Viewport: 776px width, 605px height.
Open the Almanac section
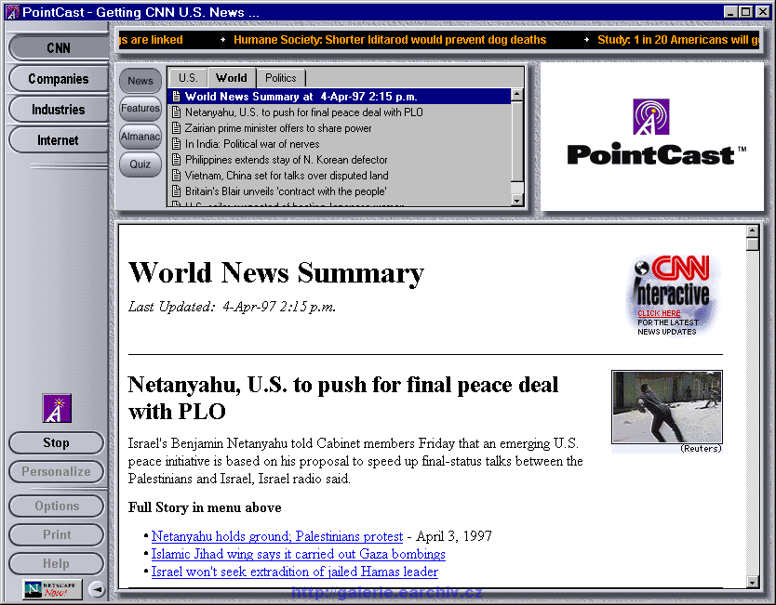tap(140, 136)
